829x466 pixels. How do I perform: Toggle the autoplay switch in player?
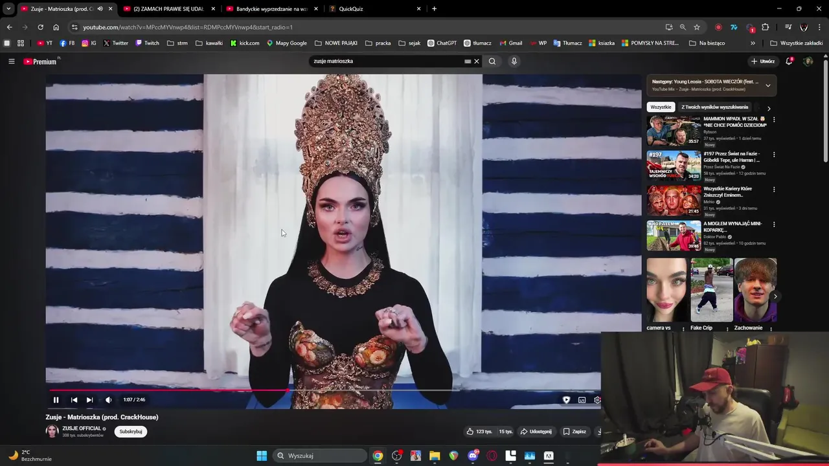(566, 400)
